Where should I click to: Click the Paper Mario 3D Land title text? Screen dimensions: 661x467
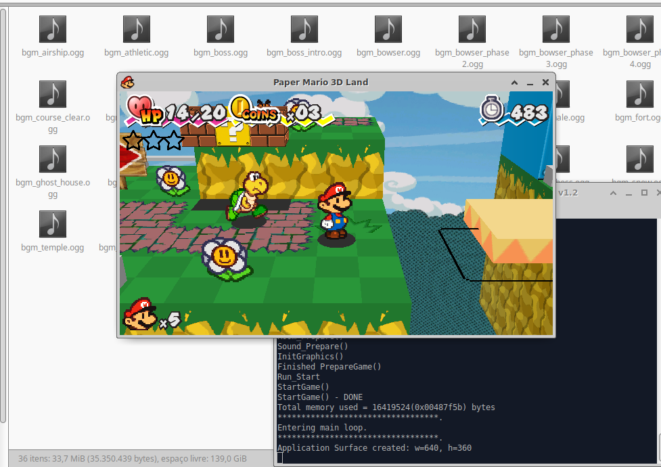(321, 83)
